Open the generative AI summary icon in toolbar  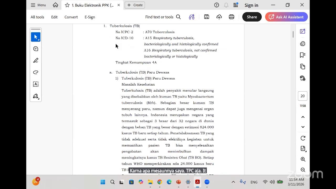(192, 17)
